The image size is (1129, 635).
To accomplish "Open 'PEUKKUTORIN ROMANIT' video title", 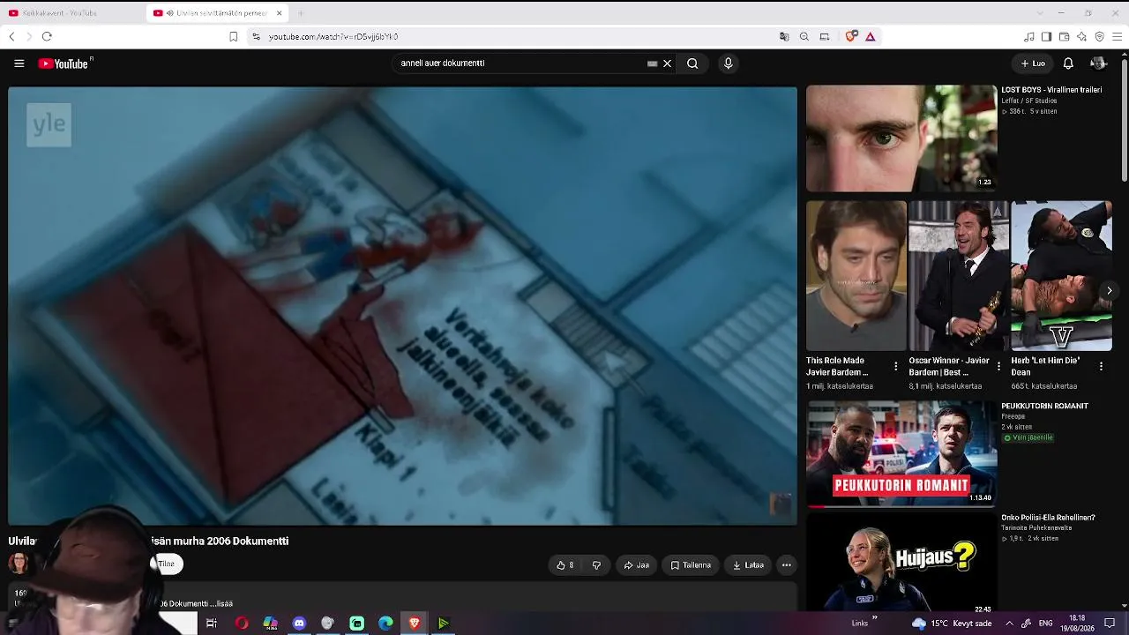I will [x=1045, y=407].
